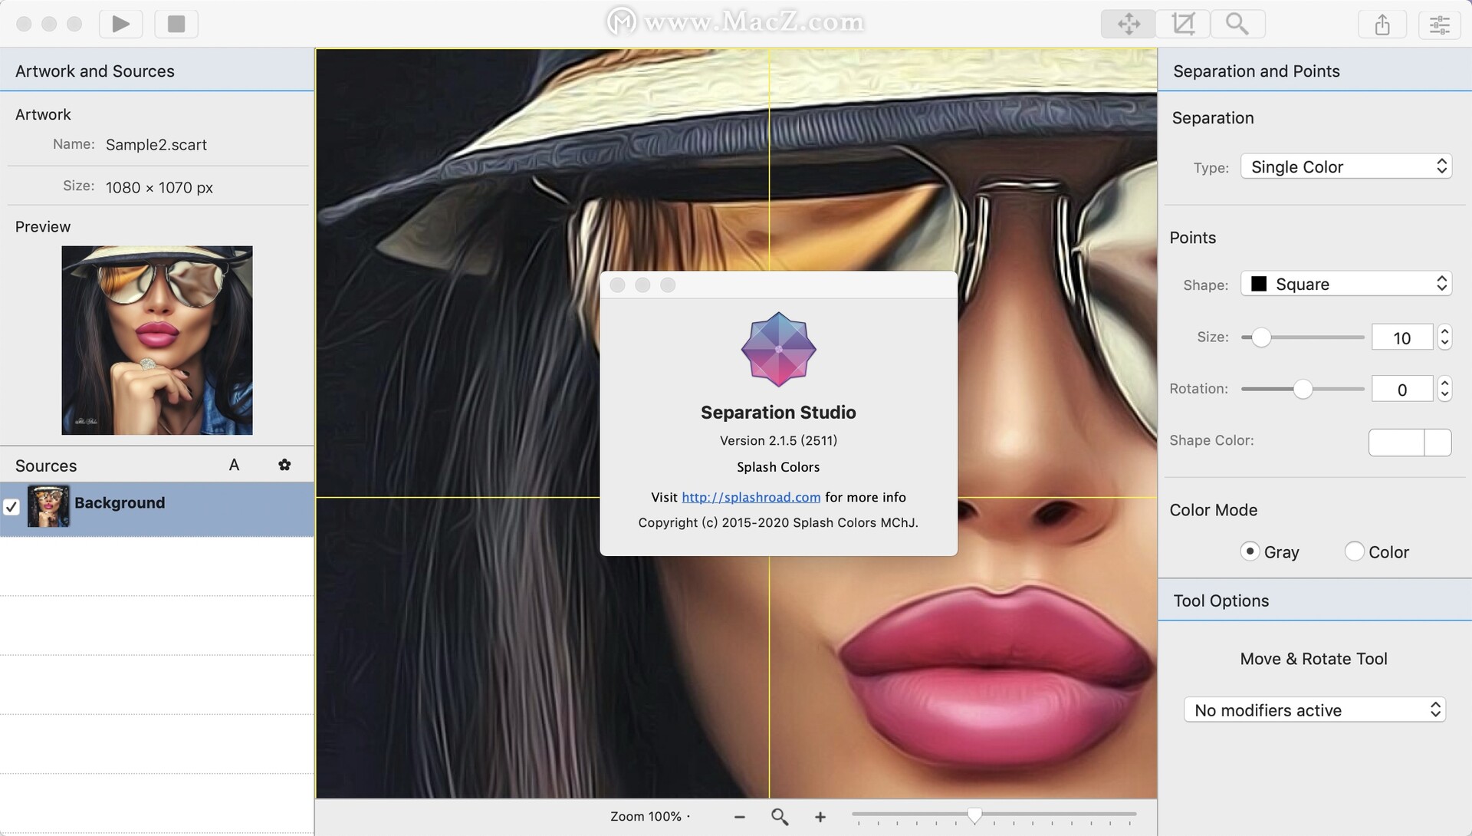The width and height of the screenshot is (1472, 836).
Task: Uncheck the Background source checkbox
Action: pos(11,507)
